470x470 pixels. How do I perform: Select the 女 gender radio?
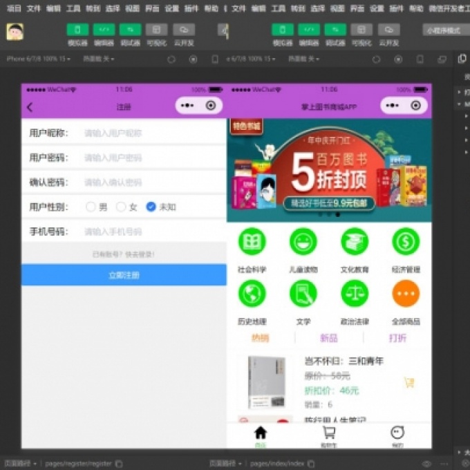coord(121,207)
